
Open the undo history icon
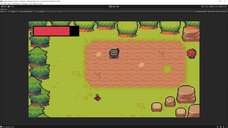click(x=203, y=6)
